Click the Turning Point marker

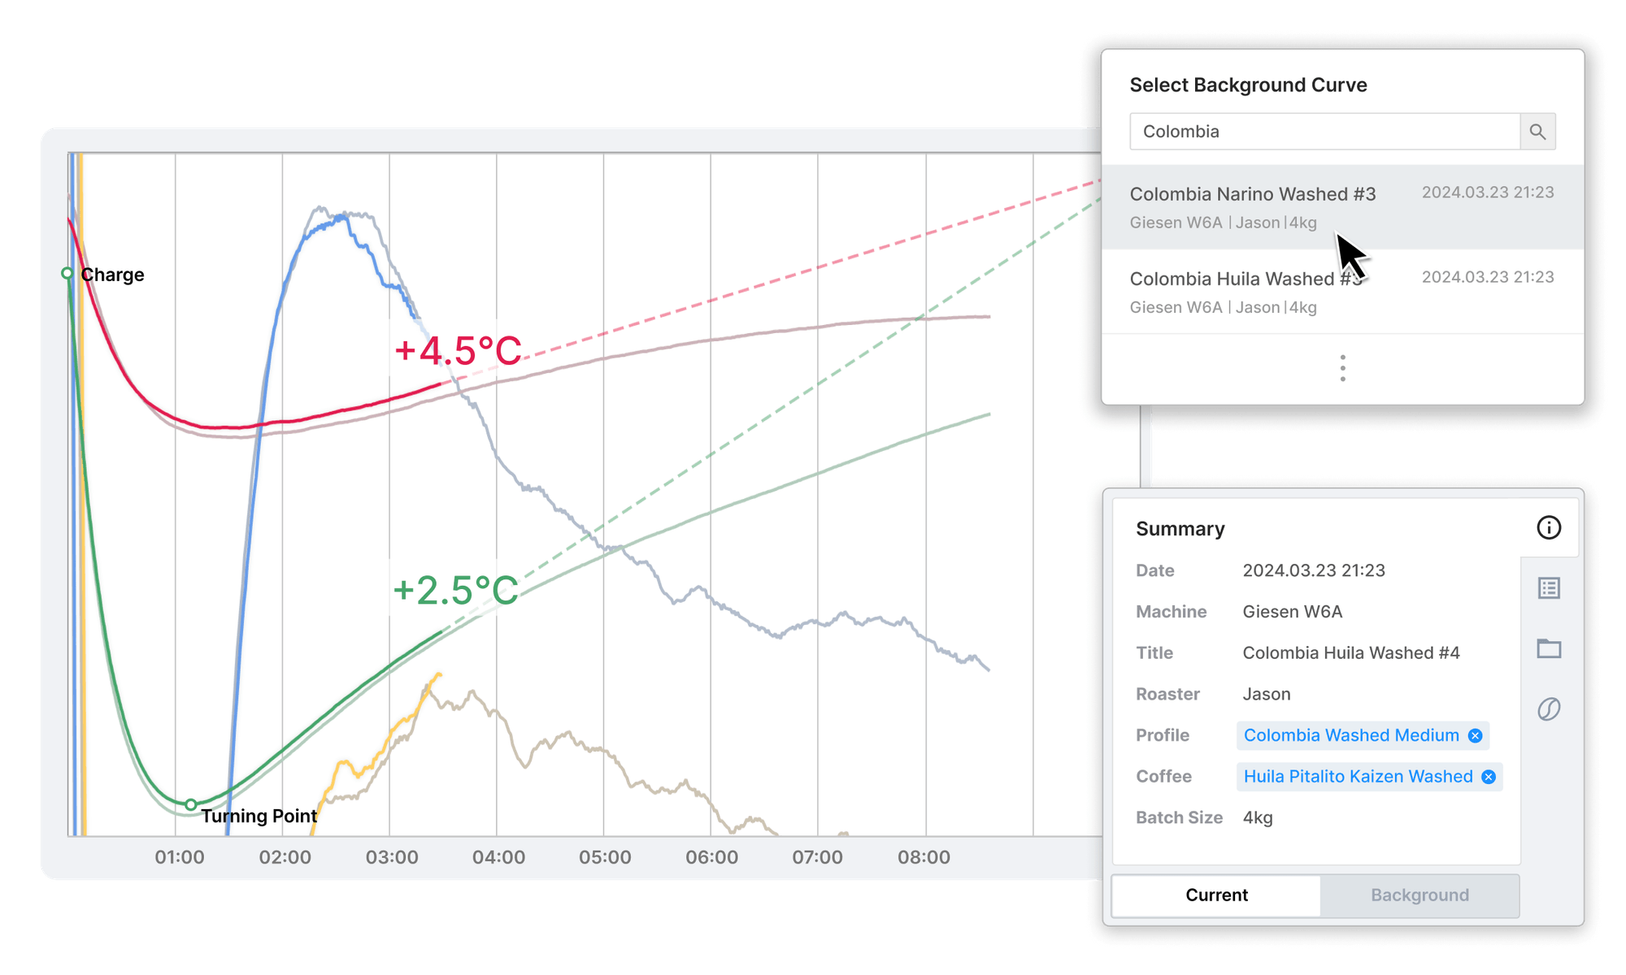190,804
